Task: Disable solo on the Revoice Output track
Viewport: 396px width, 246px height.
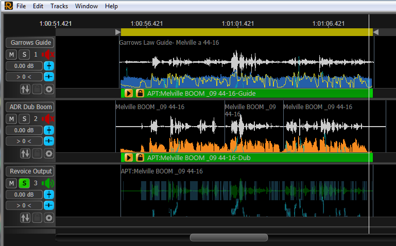Action: point(24,183)
